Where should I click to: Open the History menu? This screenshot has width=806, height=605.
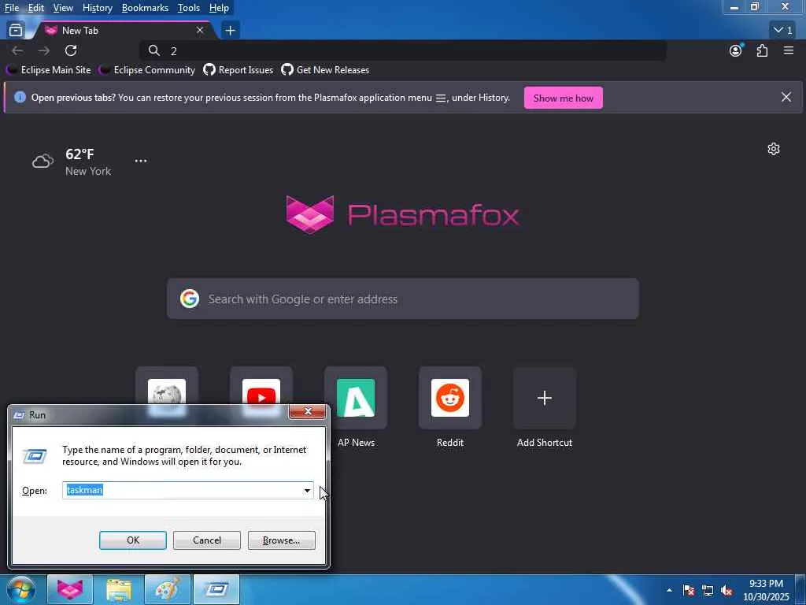click(x=97, y=8)
